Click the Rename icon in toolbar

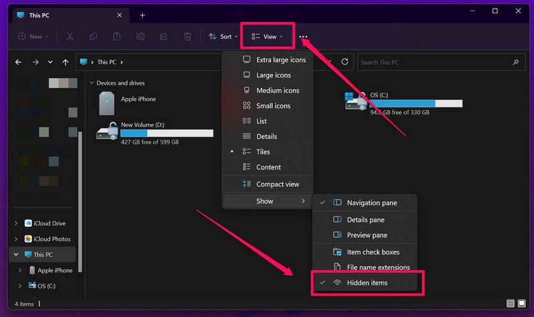pyautogui.click(x=140, y=37)
